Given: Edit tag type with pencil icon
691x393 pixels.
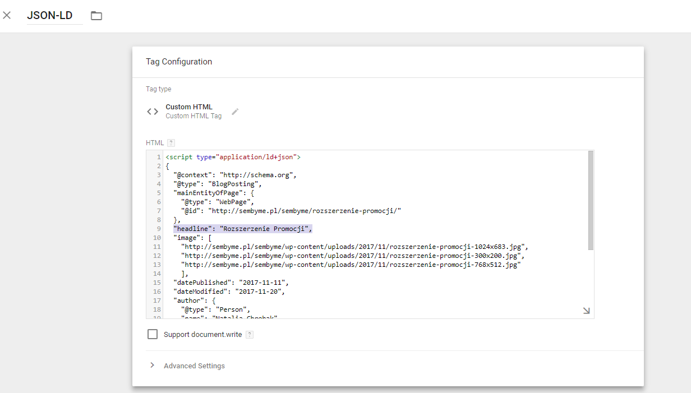Looking at the screenshot, I should [x=236, y=112].
